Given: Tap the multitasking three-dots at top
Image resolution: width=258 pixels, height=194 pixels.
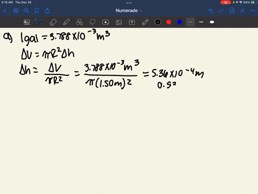Looking at the screenshot, I should coord(129,3).
